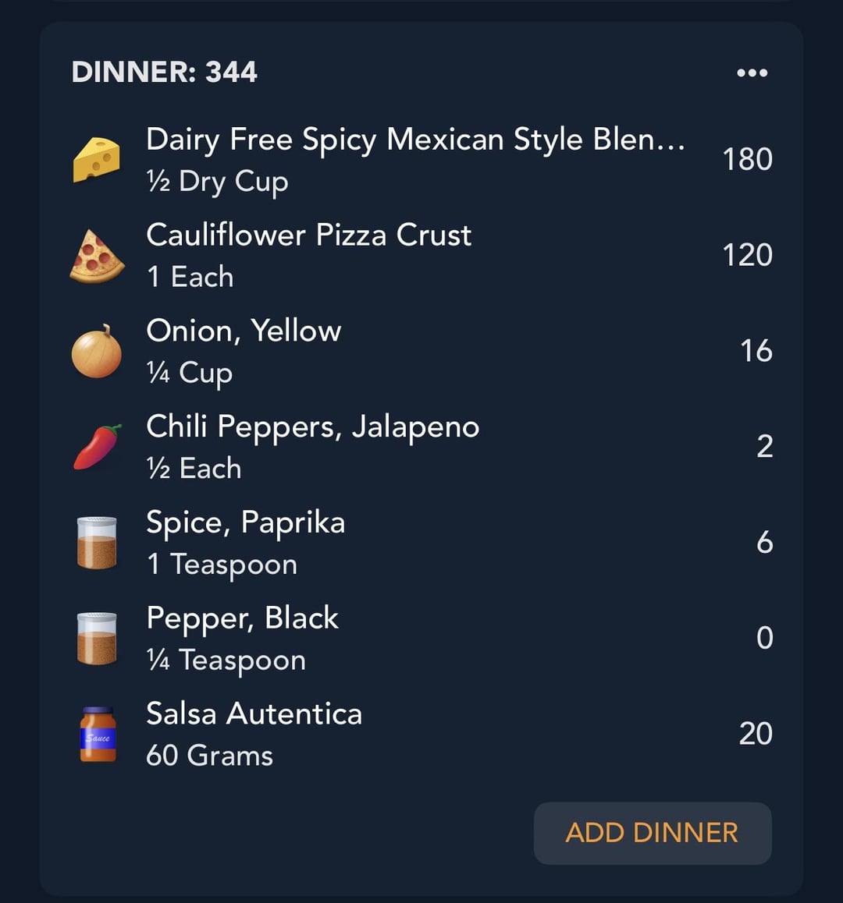Image resolution: width=843 pixels, height=903 pixels.
Task: Tap the yellow onion icon
Action: [96, 351]
